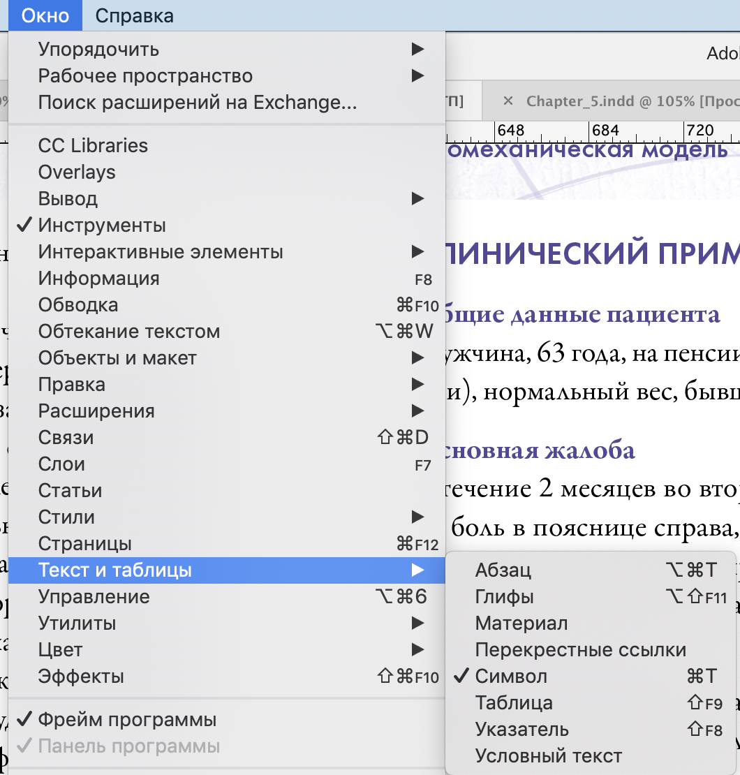Select the highlighted Текст и таблицы item
Viewport: 740px width, 775px height.
(x=227, y=570)
